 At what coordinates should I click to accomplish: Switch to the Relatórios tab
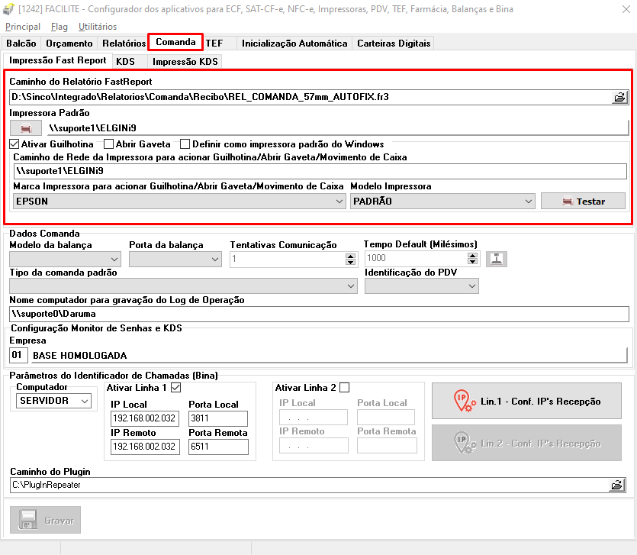click(x=124, y=43)
